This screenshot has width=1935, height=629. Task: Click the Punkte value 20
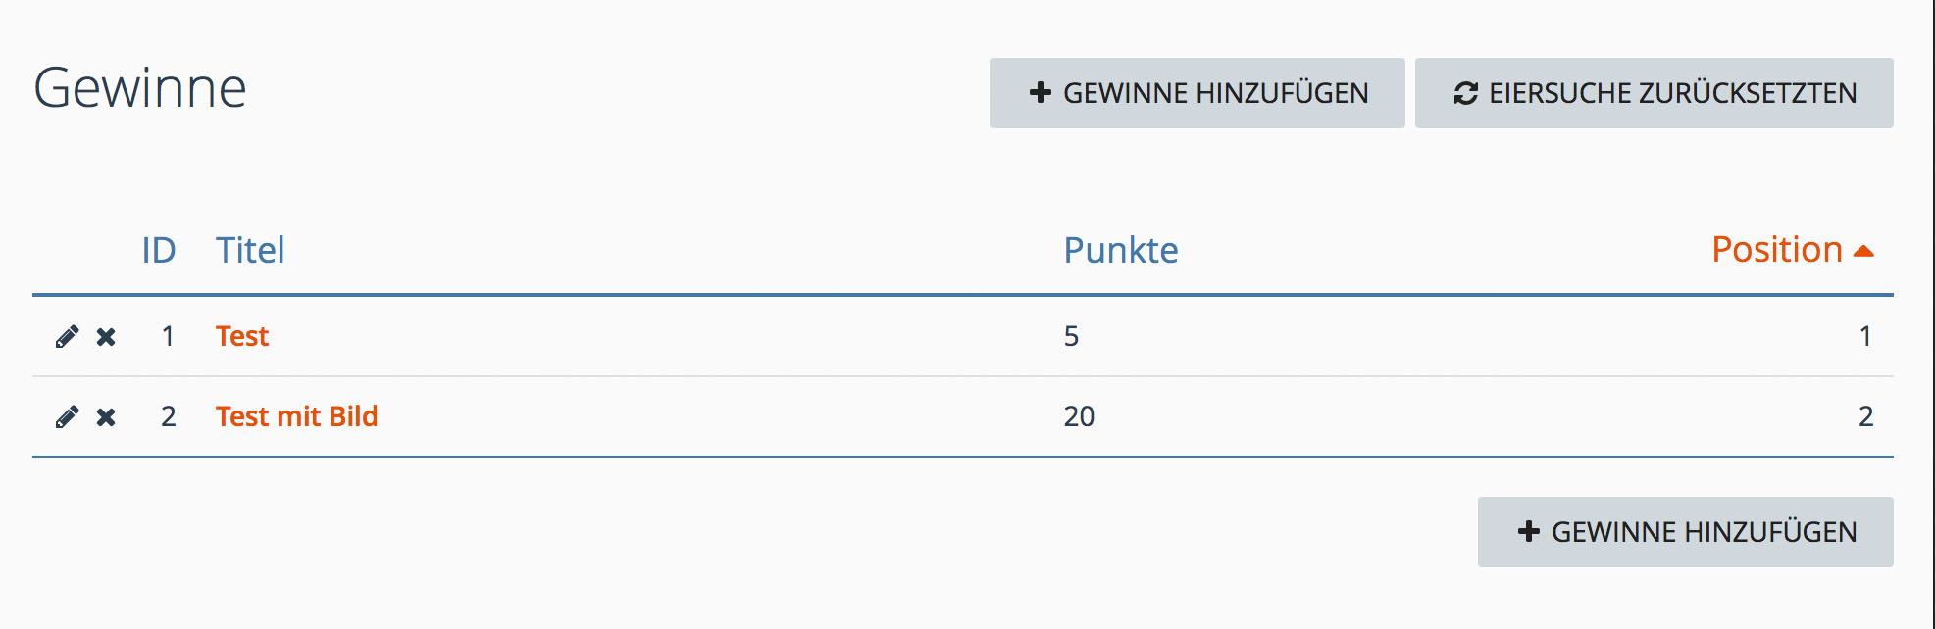(x=1079, y=417)
